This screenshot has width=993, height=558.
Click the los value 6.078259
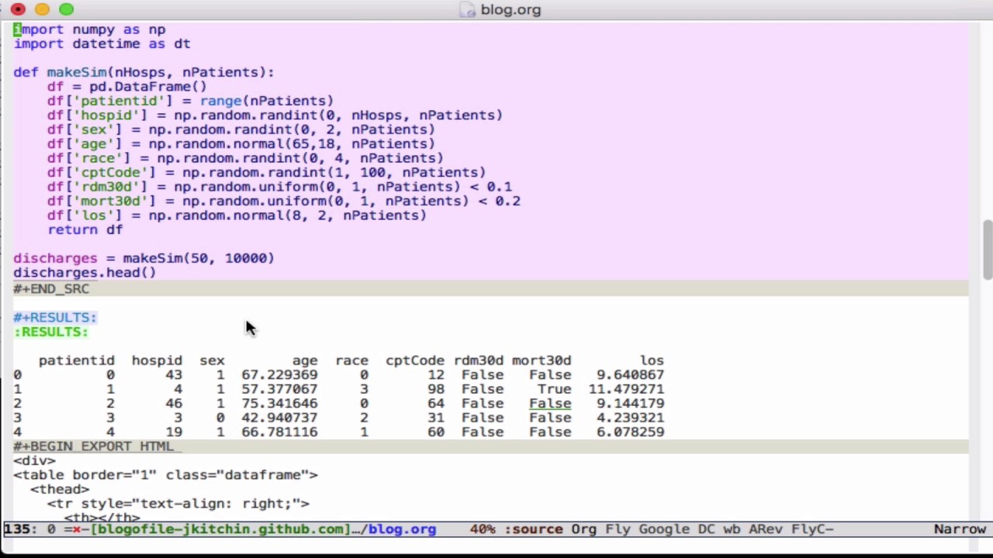point(631,432)
